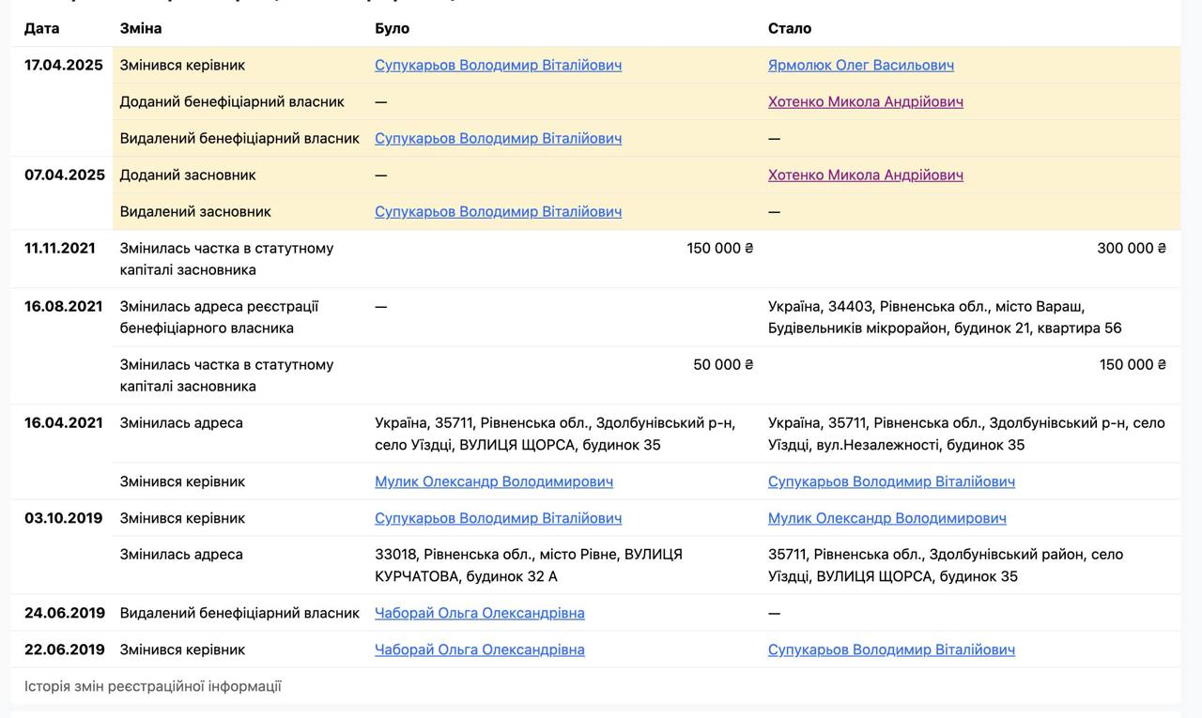Image resolution: width=1202 pixels, height=718 pixels.
Task: Click the Було column header
Action: tap(393, 28)
